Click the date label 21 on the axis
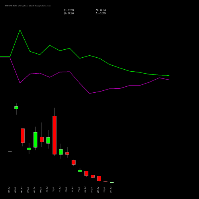The height and width of the screenshot is (199, 199). [x=92, y=190]
